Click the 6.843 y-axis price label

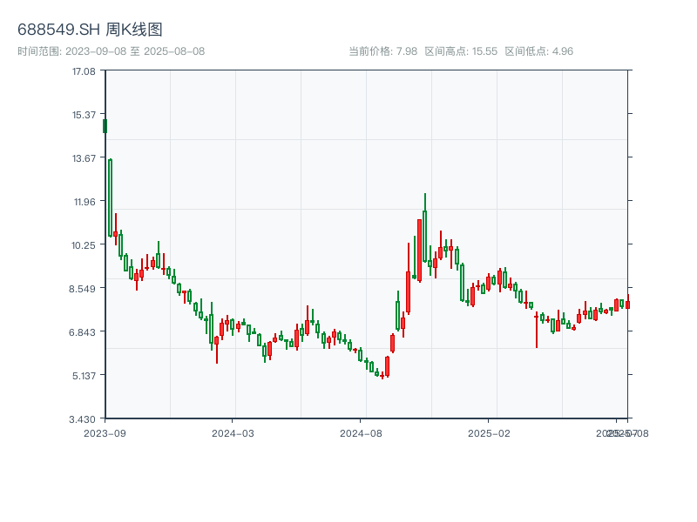[84, 331]
